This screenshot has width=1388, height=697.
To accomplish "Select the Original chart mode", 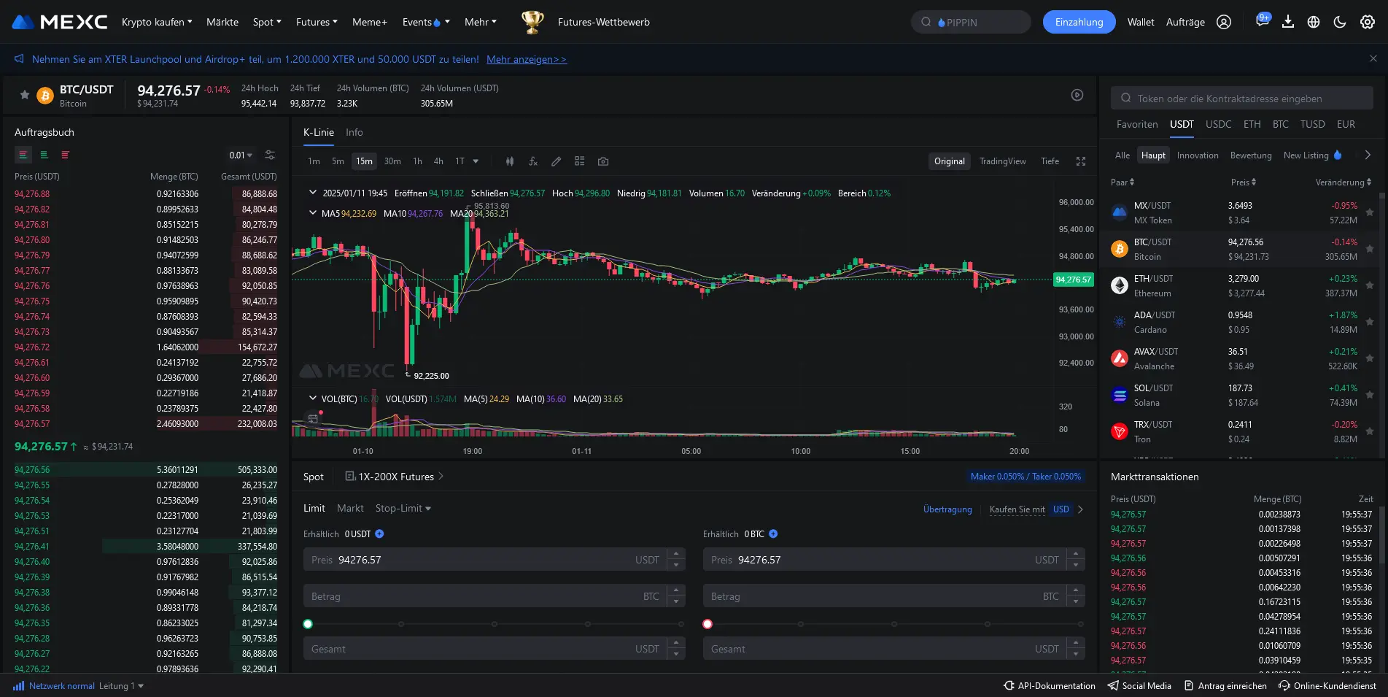I will point(949,161).
